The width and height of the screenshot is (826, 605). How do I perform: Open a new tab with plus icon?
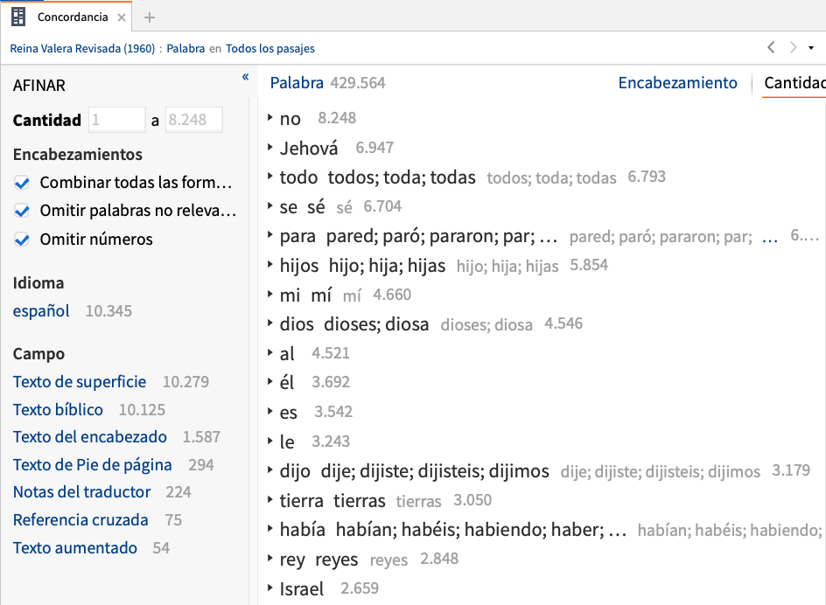[150, 17]
